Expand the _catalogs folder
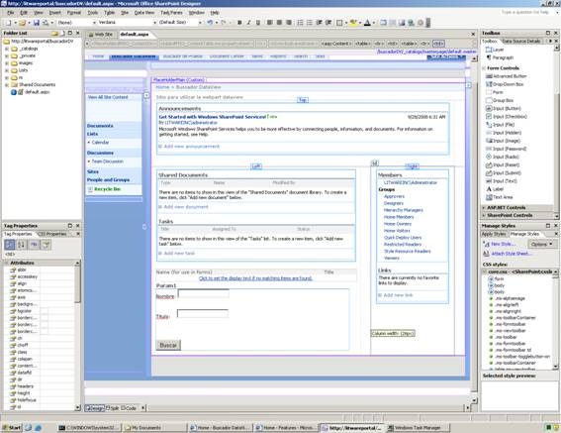The width and height of the screenshot is (561, 433). (7, 49)
